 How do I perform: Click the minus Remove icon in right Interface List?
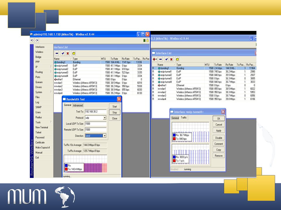[x=161, y=59]
